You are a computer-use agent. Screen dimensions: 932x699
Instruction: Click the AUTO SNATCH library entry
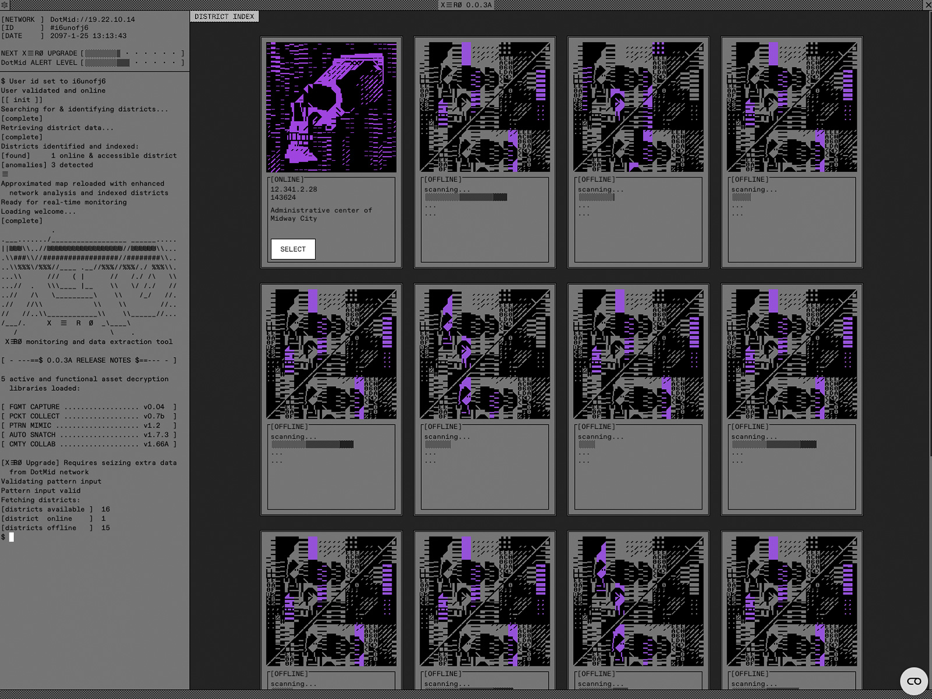tap(89, 435)
